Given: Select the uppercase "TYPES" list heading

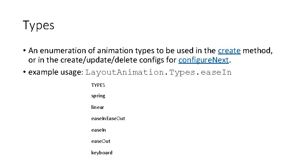Looking at the screenshot, I should point(98,85).
